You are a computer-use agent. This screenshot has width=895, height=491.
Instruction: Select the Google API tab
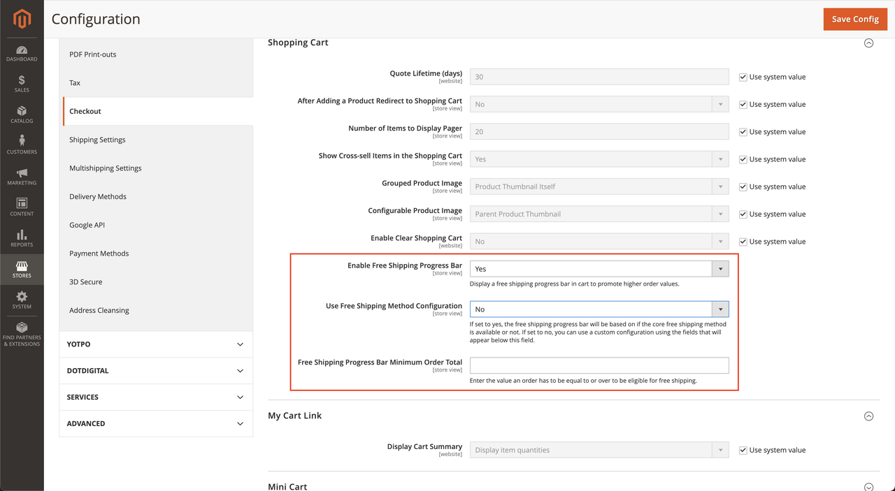pos(157,225)
